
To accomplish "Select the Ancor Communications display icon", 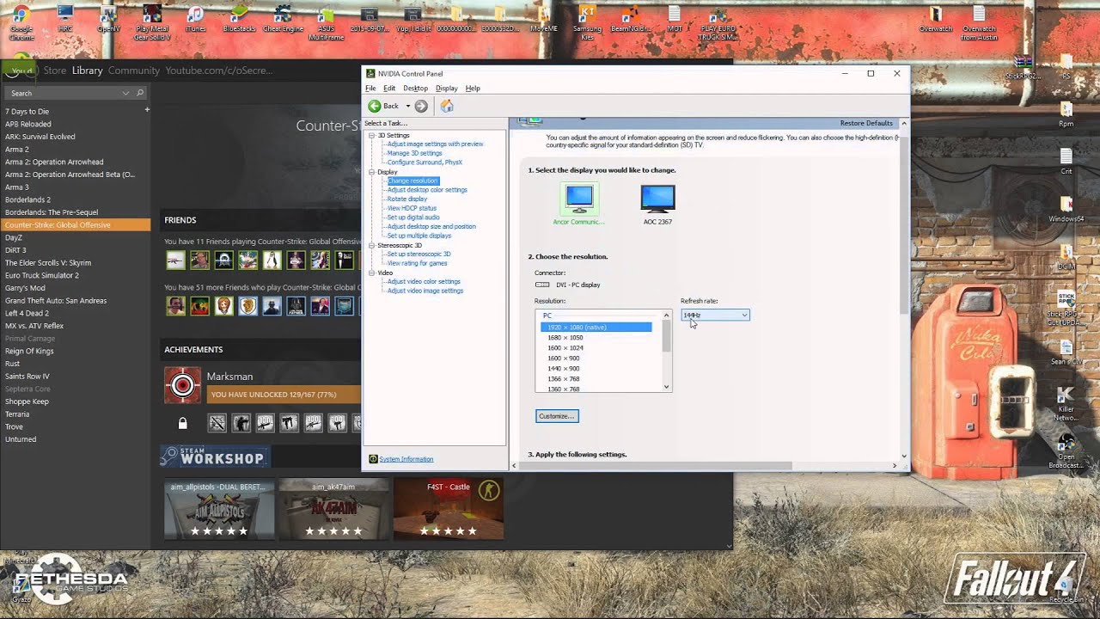I will coord(579,199).
